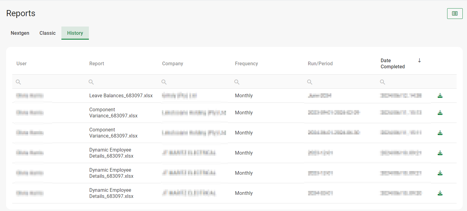Viewport: 467px width, 211px height.
Task: Download the last Dynamic Employee Details report
Action: click(x=440, y=193)
